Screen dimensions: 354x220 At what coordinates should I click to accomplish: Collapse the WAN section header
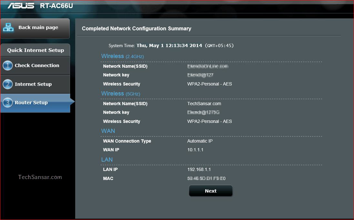click(x=108, y=131)
